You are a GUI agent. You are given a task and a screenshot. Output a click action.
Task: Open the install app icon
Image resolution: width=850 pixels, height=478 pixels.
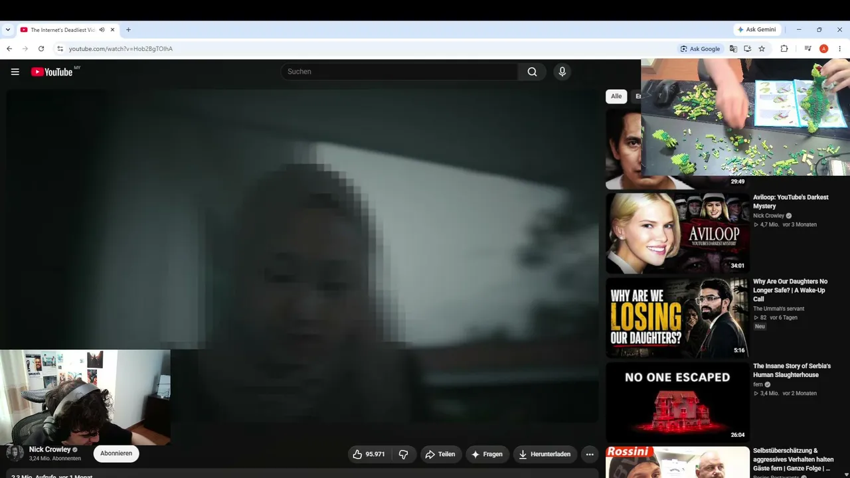tap(747, 48)
